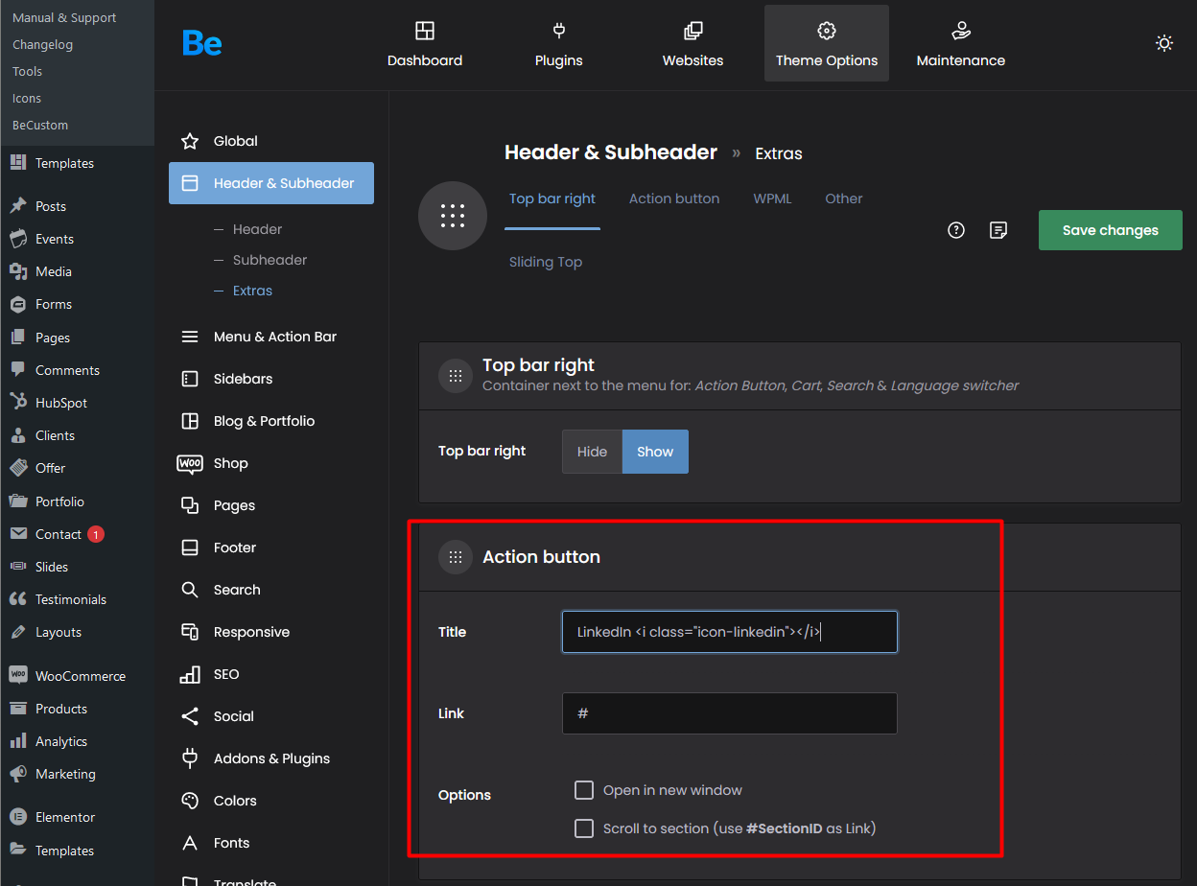This screenshot has height=886, width=1197.
Task: Expand the Menu & Action Bar section
Action: [274, 337]
